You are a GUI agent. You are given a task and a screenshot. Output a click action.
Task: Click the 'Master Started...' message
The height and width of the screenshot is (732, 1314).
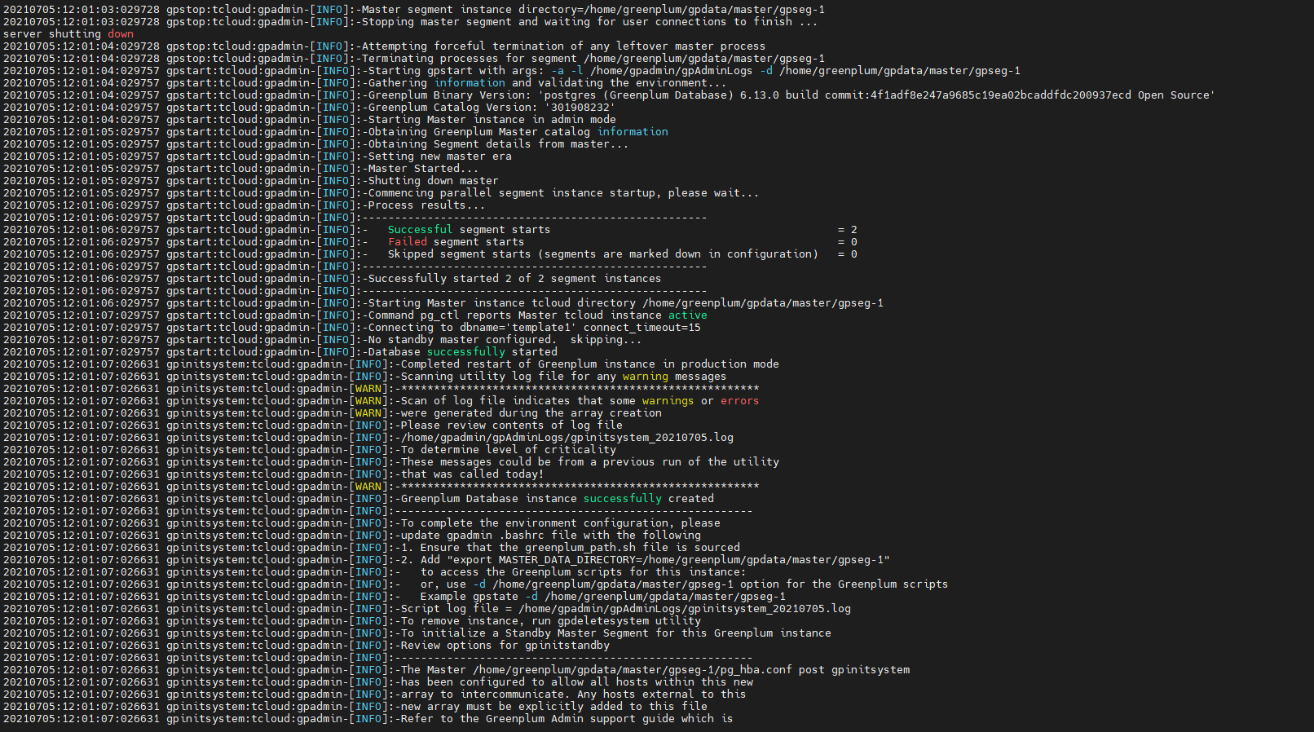point(423,168)
